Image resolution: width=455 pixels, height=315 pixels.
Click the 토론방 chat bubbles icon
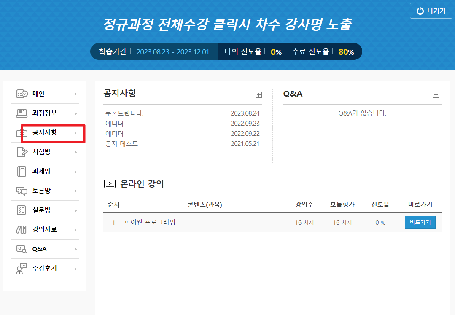(x=22, y=191)
